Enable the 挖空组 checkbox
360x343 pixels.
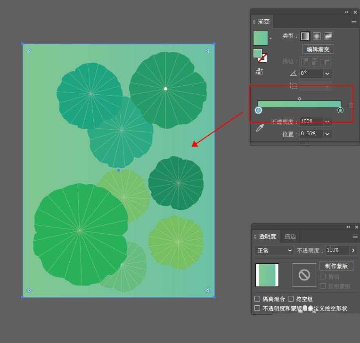(291, 299)
